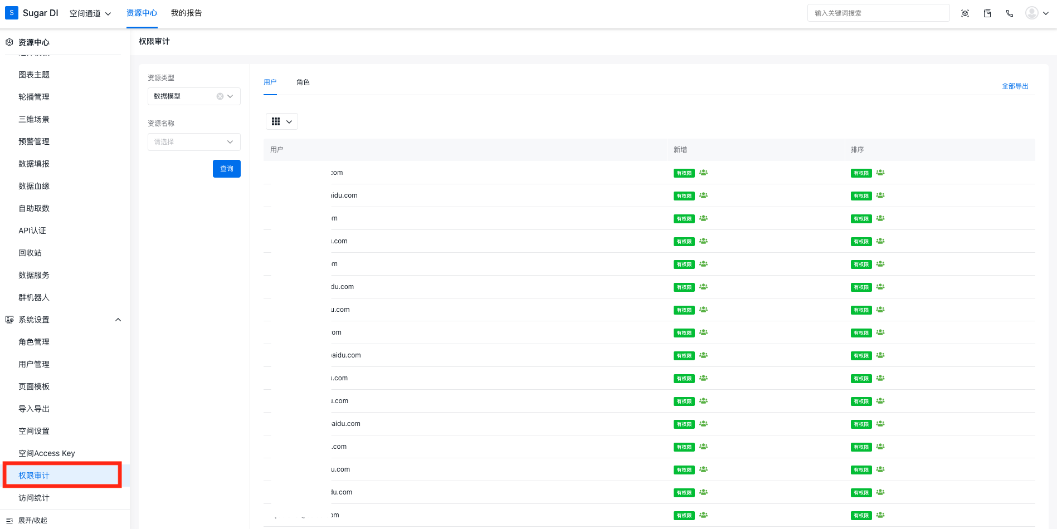Click 新增 group icon in aaidu.com row
Image resolution: width=1057 pixels, height=529 pixels.
[x=704, y=355]
